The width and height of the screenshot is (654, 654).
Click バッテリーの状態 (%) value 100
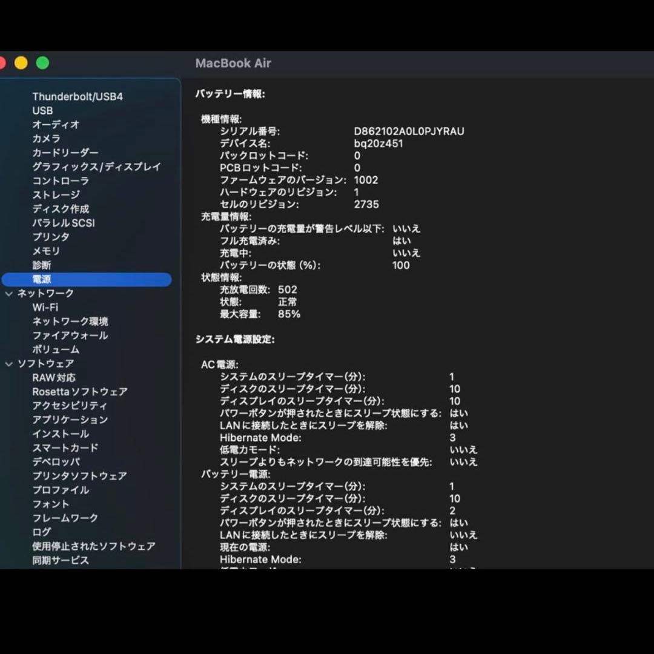pyautogui.click(x=401, y=265)
